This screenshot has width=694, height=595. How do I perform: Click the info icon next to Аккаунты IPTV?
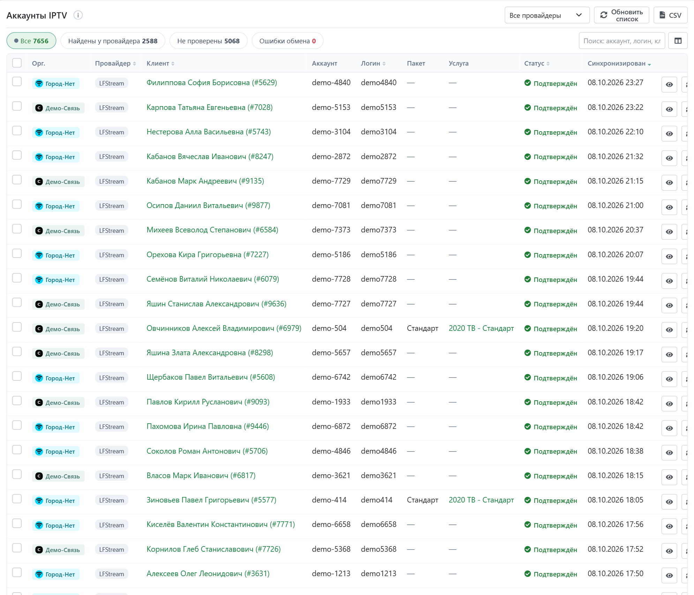78,15
